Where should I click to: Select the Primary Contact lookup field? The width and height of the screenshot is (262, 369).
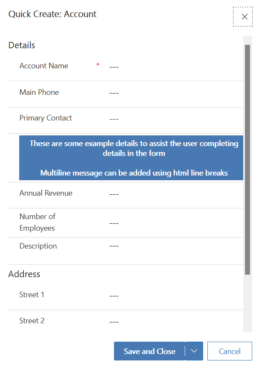[x=171, y=119]
